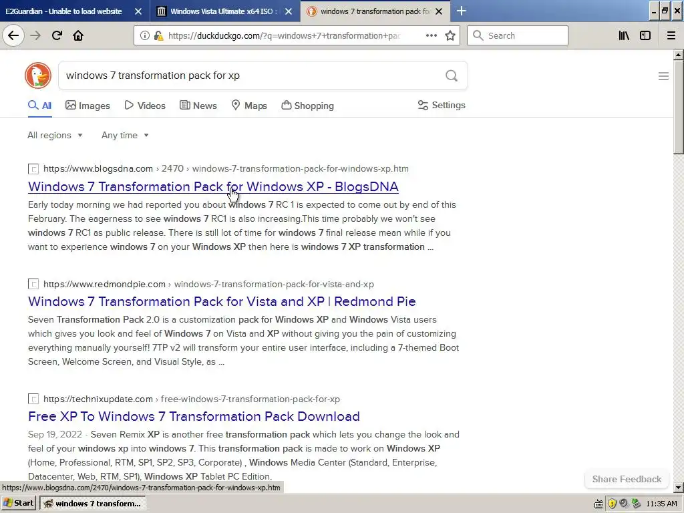Click the technixupdate.com result favicon
Screen dimensions: 684x513
[33, 399]
